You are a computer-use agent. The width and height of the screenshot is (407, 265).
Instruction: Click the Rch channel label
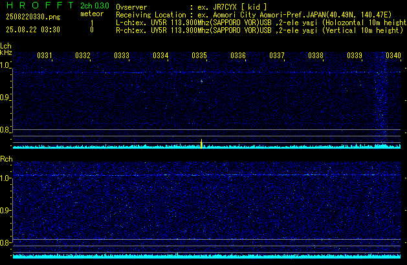[x=6, y=159]
